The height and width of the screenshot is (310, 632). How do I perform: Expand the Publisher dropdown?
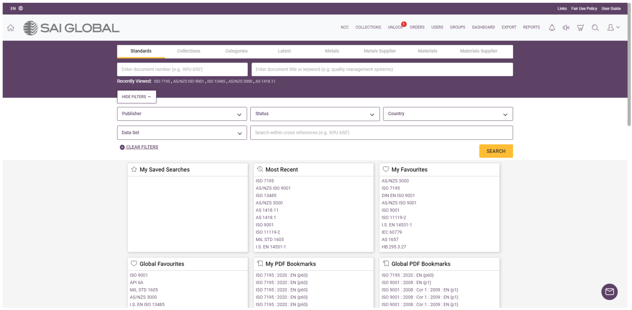(x=182, y=114)
